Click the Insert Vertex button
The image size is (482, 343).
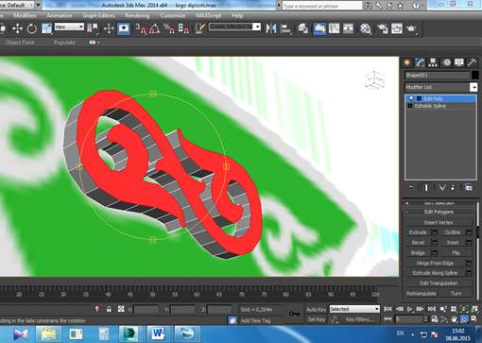click(x=439, y=222)
